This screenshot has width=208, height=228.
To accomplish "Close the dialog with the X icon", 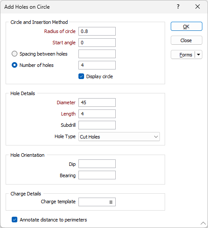I will (x=198, y=7).
